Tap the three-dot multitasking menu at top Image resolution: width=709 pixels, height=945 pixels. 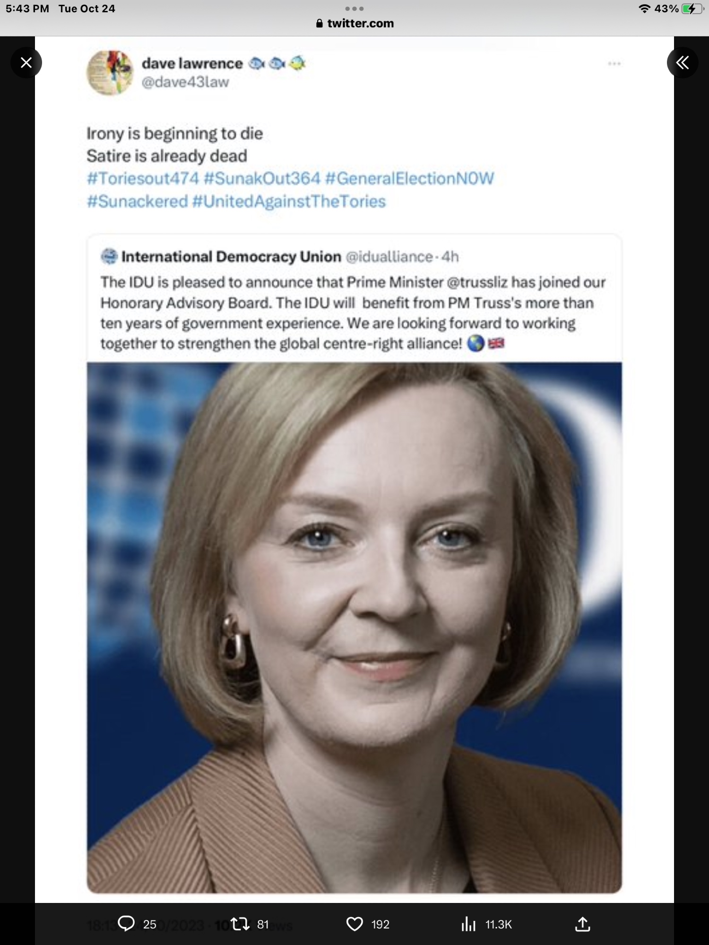354,9
